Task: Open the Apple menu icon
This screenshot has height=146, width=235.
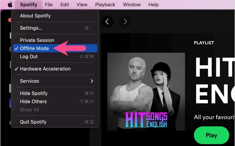Action: 10,5
